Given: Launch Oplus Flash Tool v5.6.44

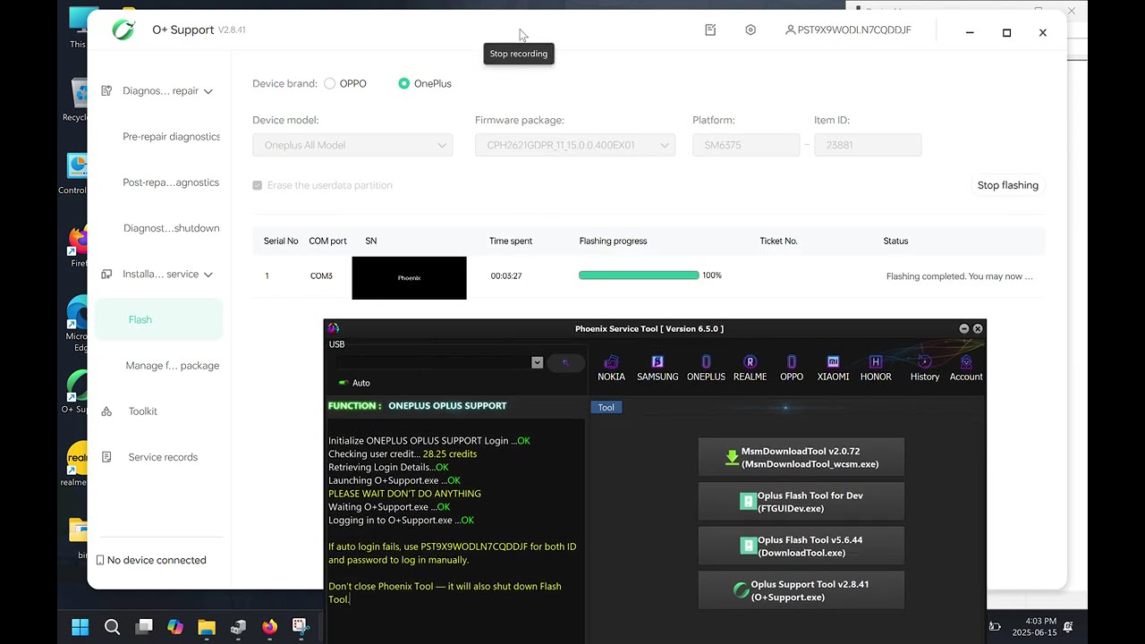Looking at the screenshot, I should [x=801, y=547].
